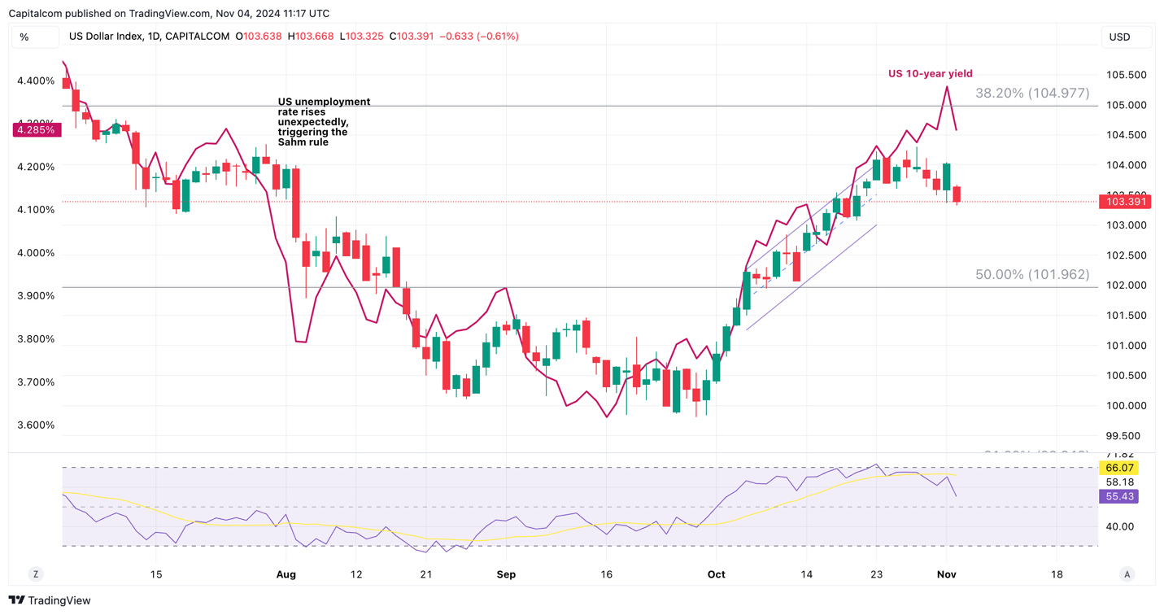Screen dimensions: 1164x615
Task: Click the open value O103.638
Action: tap(259, 37)
